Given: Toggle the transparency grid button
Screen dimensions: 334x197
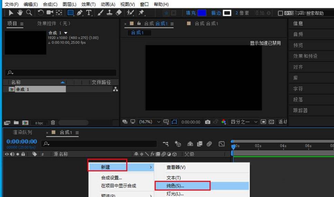Looking at the screenshot, I should point(271,122).
